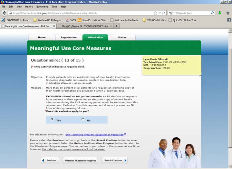Open a new tab with plus button
Screen dimensions: 232x169
coord(117,26)
